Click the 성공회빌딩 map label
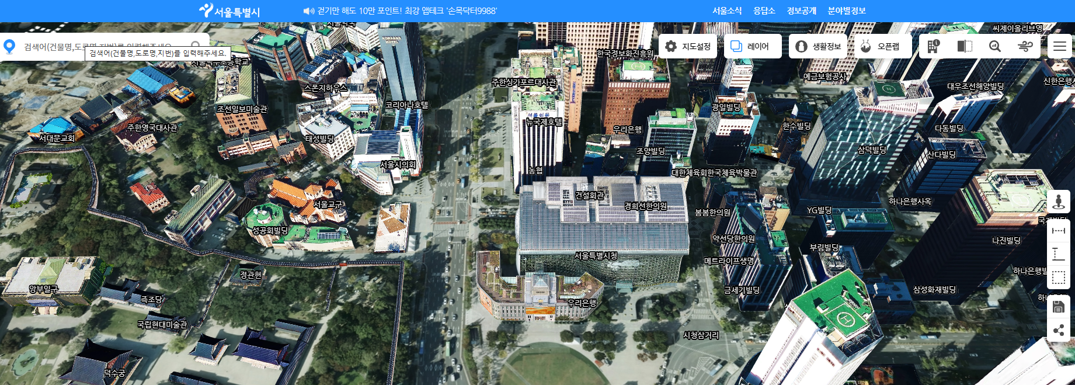1075x385 pixels. 270,231
